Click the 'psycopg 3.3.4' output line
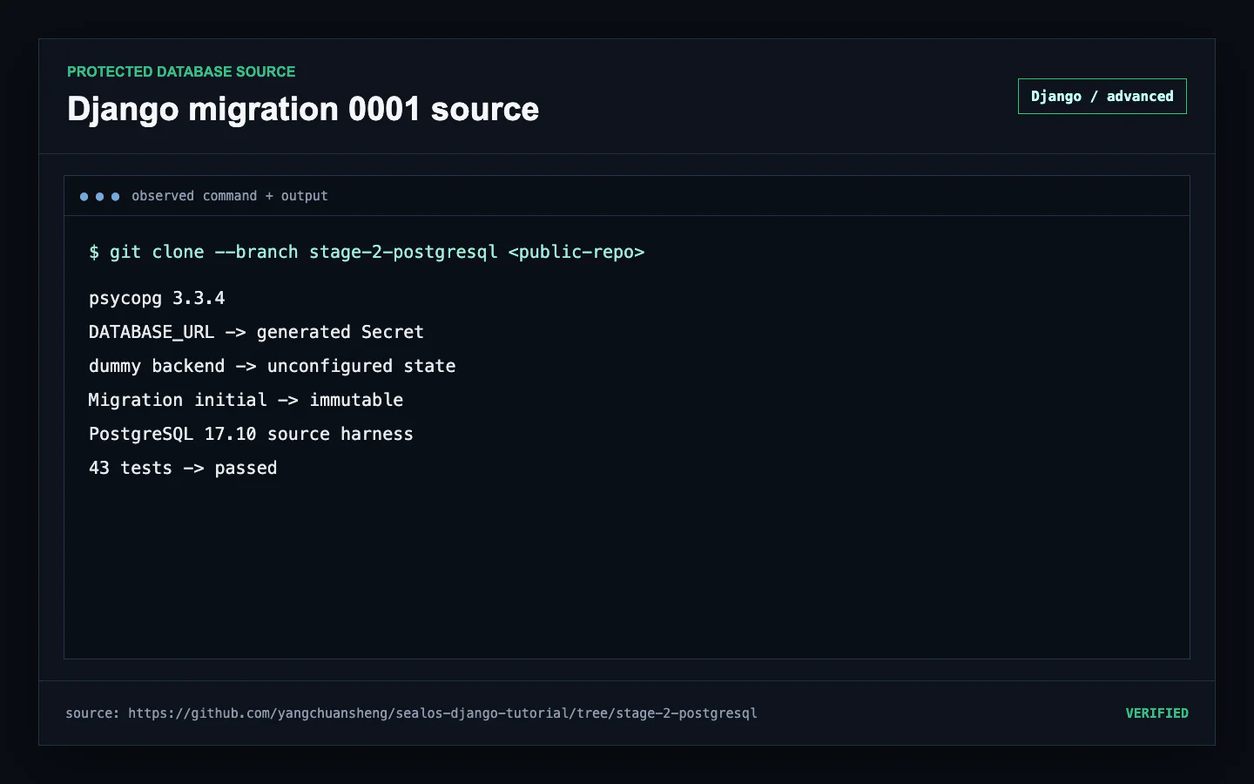Screen dimensions: 1254x784 pos(157,298)
